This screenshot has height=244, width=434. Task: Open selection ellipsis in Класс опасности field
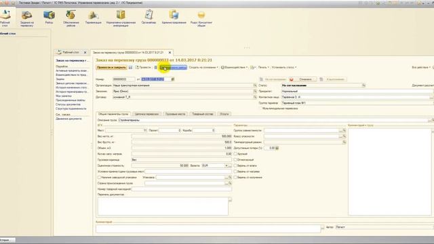point(340,136)
